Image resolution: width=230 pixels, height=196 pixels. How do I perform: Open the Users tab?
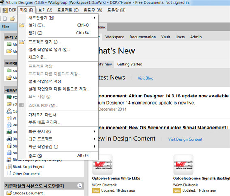point(180,37)
